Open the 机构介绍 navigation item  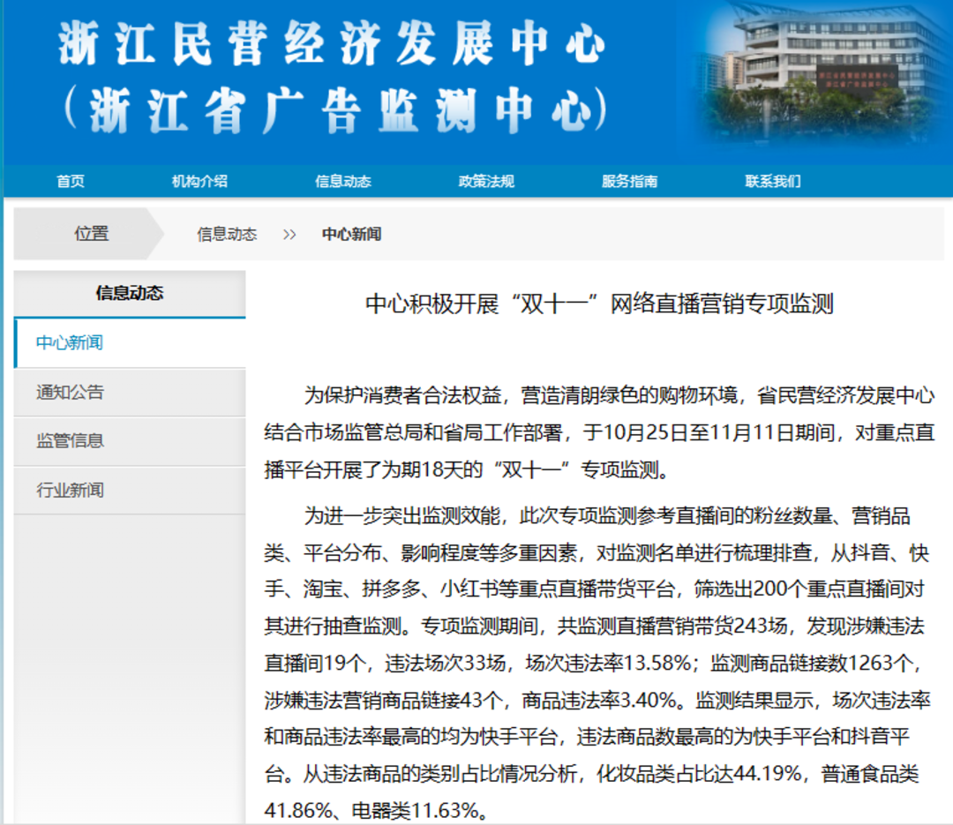pyautogui.click(x=199, y=181)
